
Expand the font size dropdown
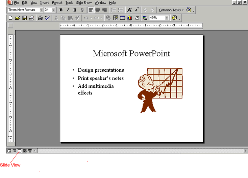53,10
